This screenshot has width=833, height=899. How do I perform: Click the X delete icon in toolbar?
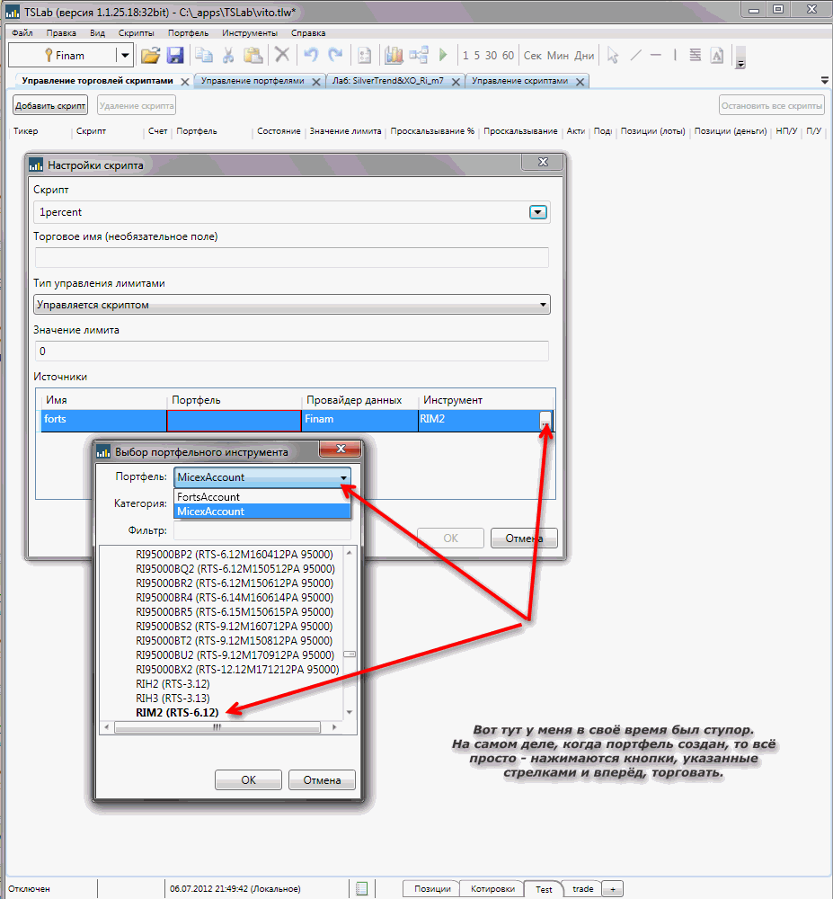pos(282,55)
